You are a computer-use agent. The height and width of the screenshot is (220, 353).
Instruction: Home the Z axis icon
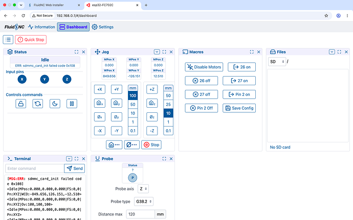tap(152, 104)
